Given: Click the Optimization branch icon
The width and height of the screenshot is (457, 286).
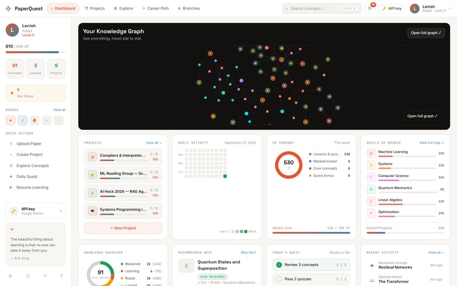Looking at the screenshot, I should (x=371, y=213).
